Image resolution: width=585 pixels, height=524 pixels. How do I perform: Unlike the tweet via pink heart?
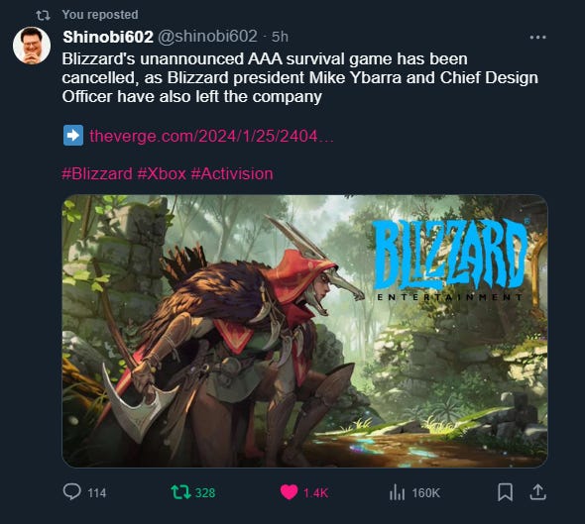[289, 492]
